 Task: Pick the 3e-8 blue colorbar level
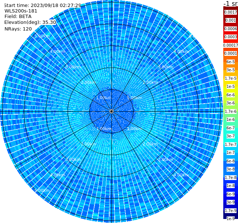click(231, 169)
